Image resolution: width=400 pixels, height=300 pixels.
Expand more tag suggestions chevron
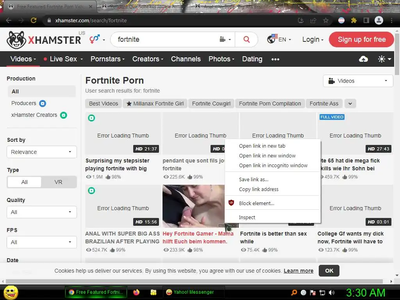coord(350,104)
